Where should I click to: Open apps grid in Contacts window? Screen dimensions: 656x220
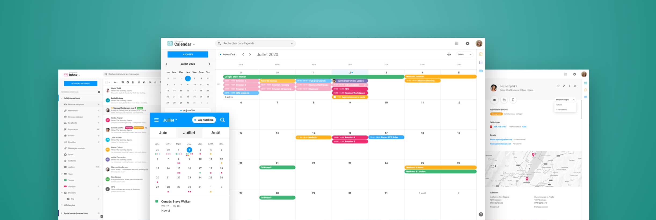(565, 74)
